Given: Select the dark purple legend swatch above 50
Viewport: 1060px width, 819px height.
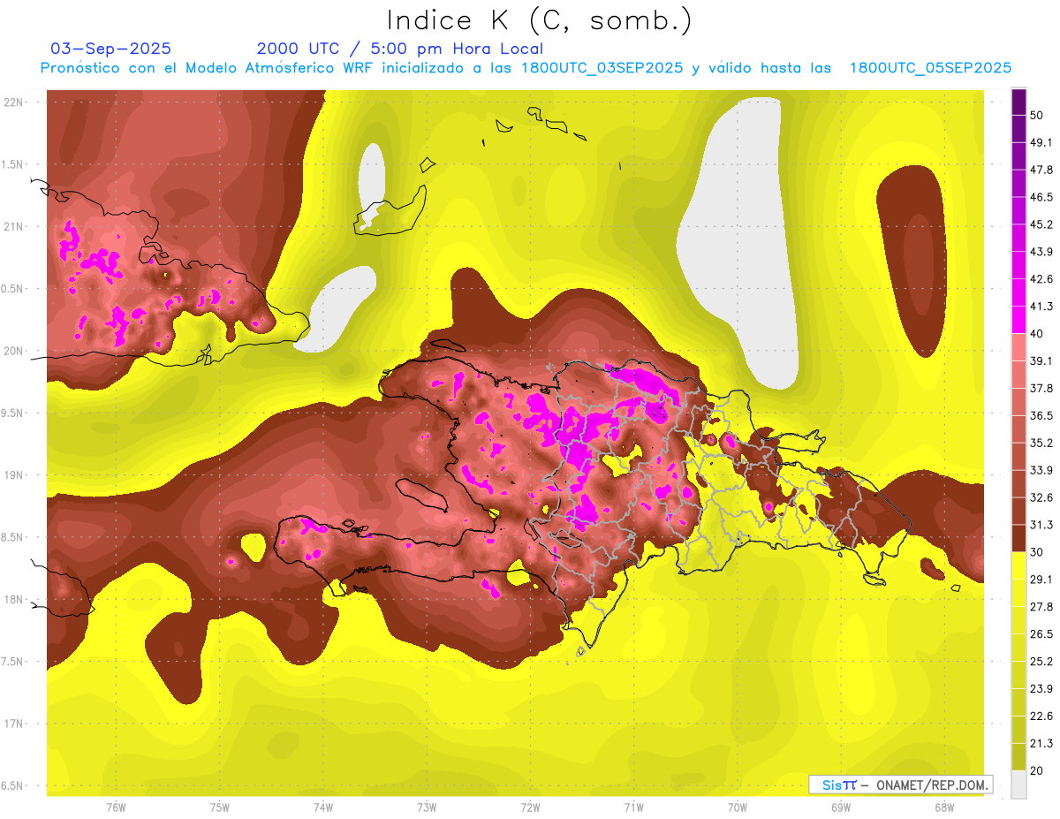Looking at the screenshot, I should 1018,102.
